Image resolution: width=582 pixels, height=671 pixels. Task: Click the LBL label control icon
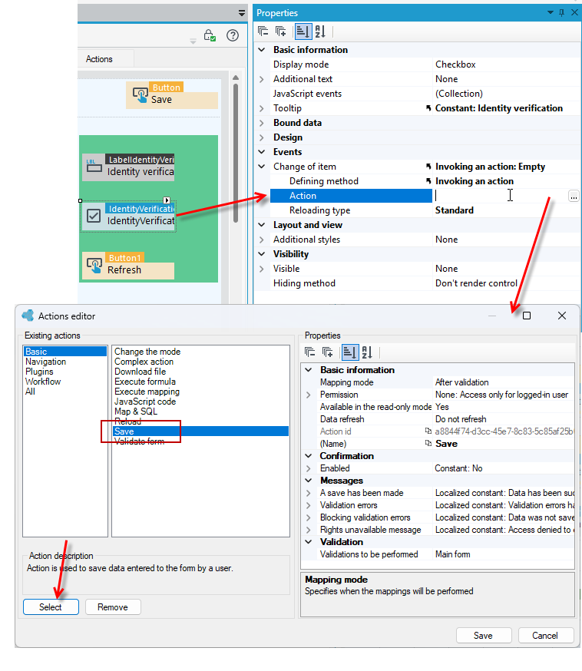[94, 167]
